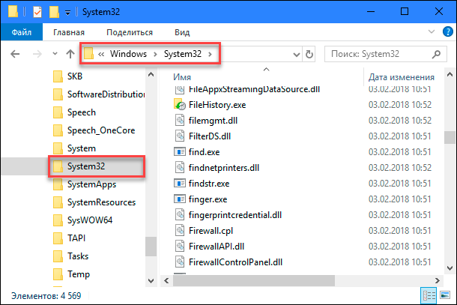Click the horizontal scrollbar thumb
Image resolution: width=457 pixels, height=305 pixels.
pos(254,280)
